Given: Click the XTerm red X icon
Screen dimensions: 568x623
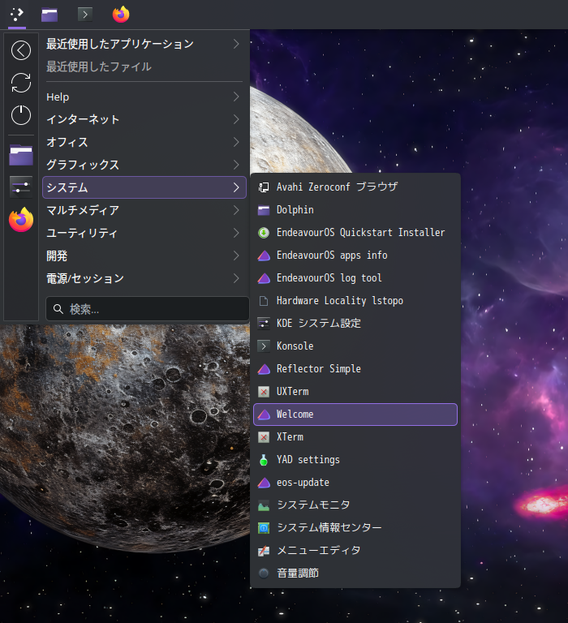Looking at the screenshot, I should (264, 437).
